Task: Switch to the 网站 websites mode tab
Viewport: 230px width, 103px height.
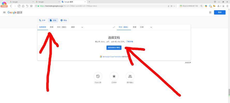Action: (x=64, y=20)
